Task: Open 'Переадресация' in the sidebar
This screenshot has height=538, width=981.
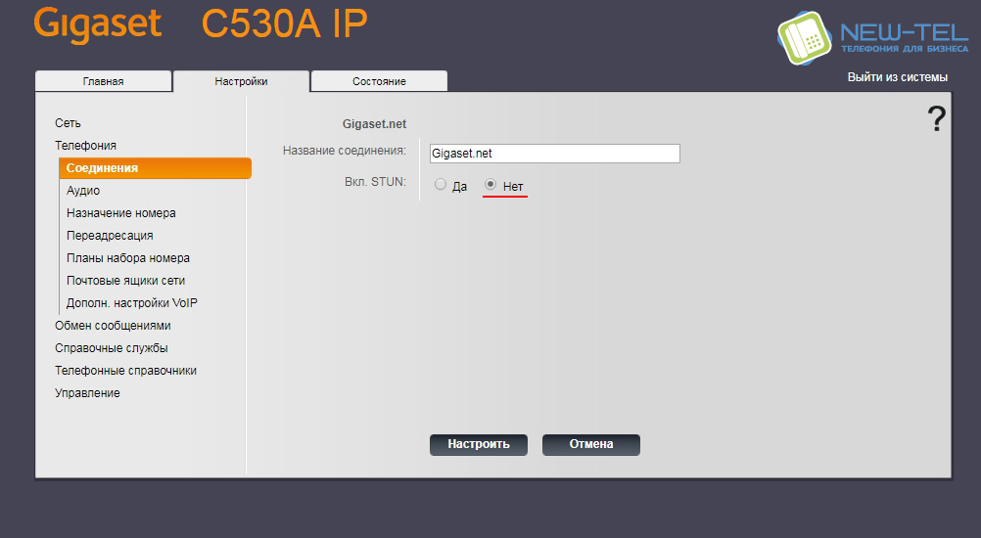Action: coord(110,236)
